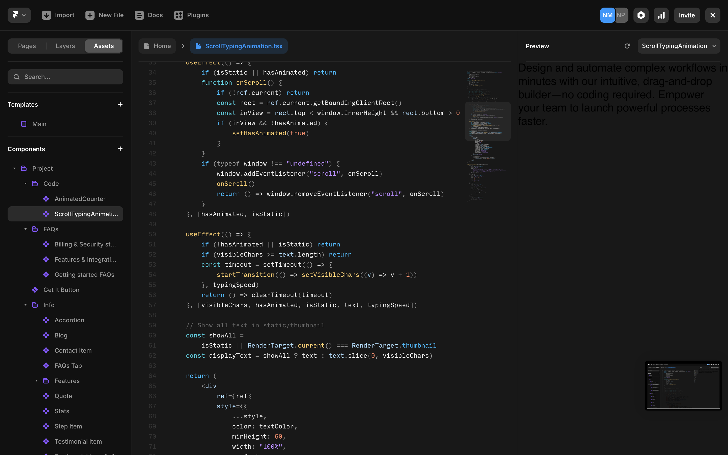Add a new Template with the plus button
The width and height of the screenshot is (728, 455).
point(120,104)
